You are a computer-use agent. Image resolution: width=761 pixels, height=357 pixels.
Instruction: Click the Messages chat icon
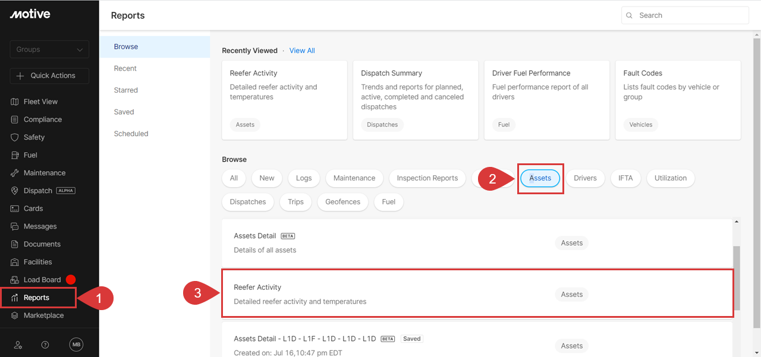pyautogui.click(x=15, y=226)
